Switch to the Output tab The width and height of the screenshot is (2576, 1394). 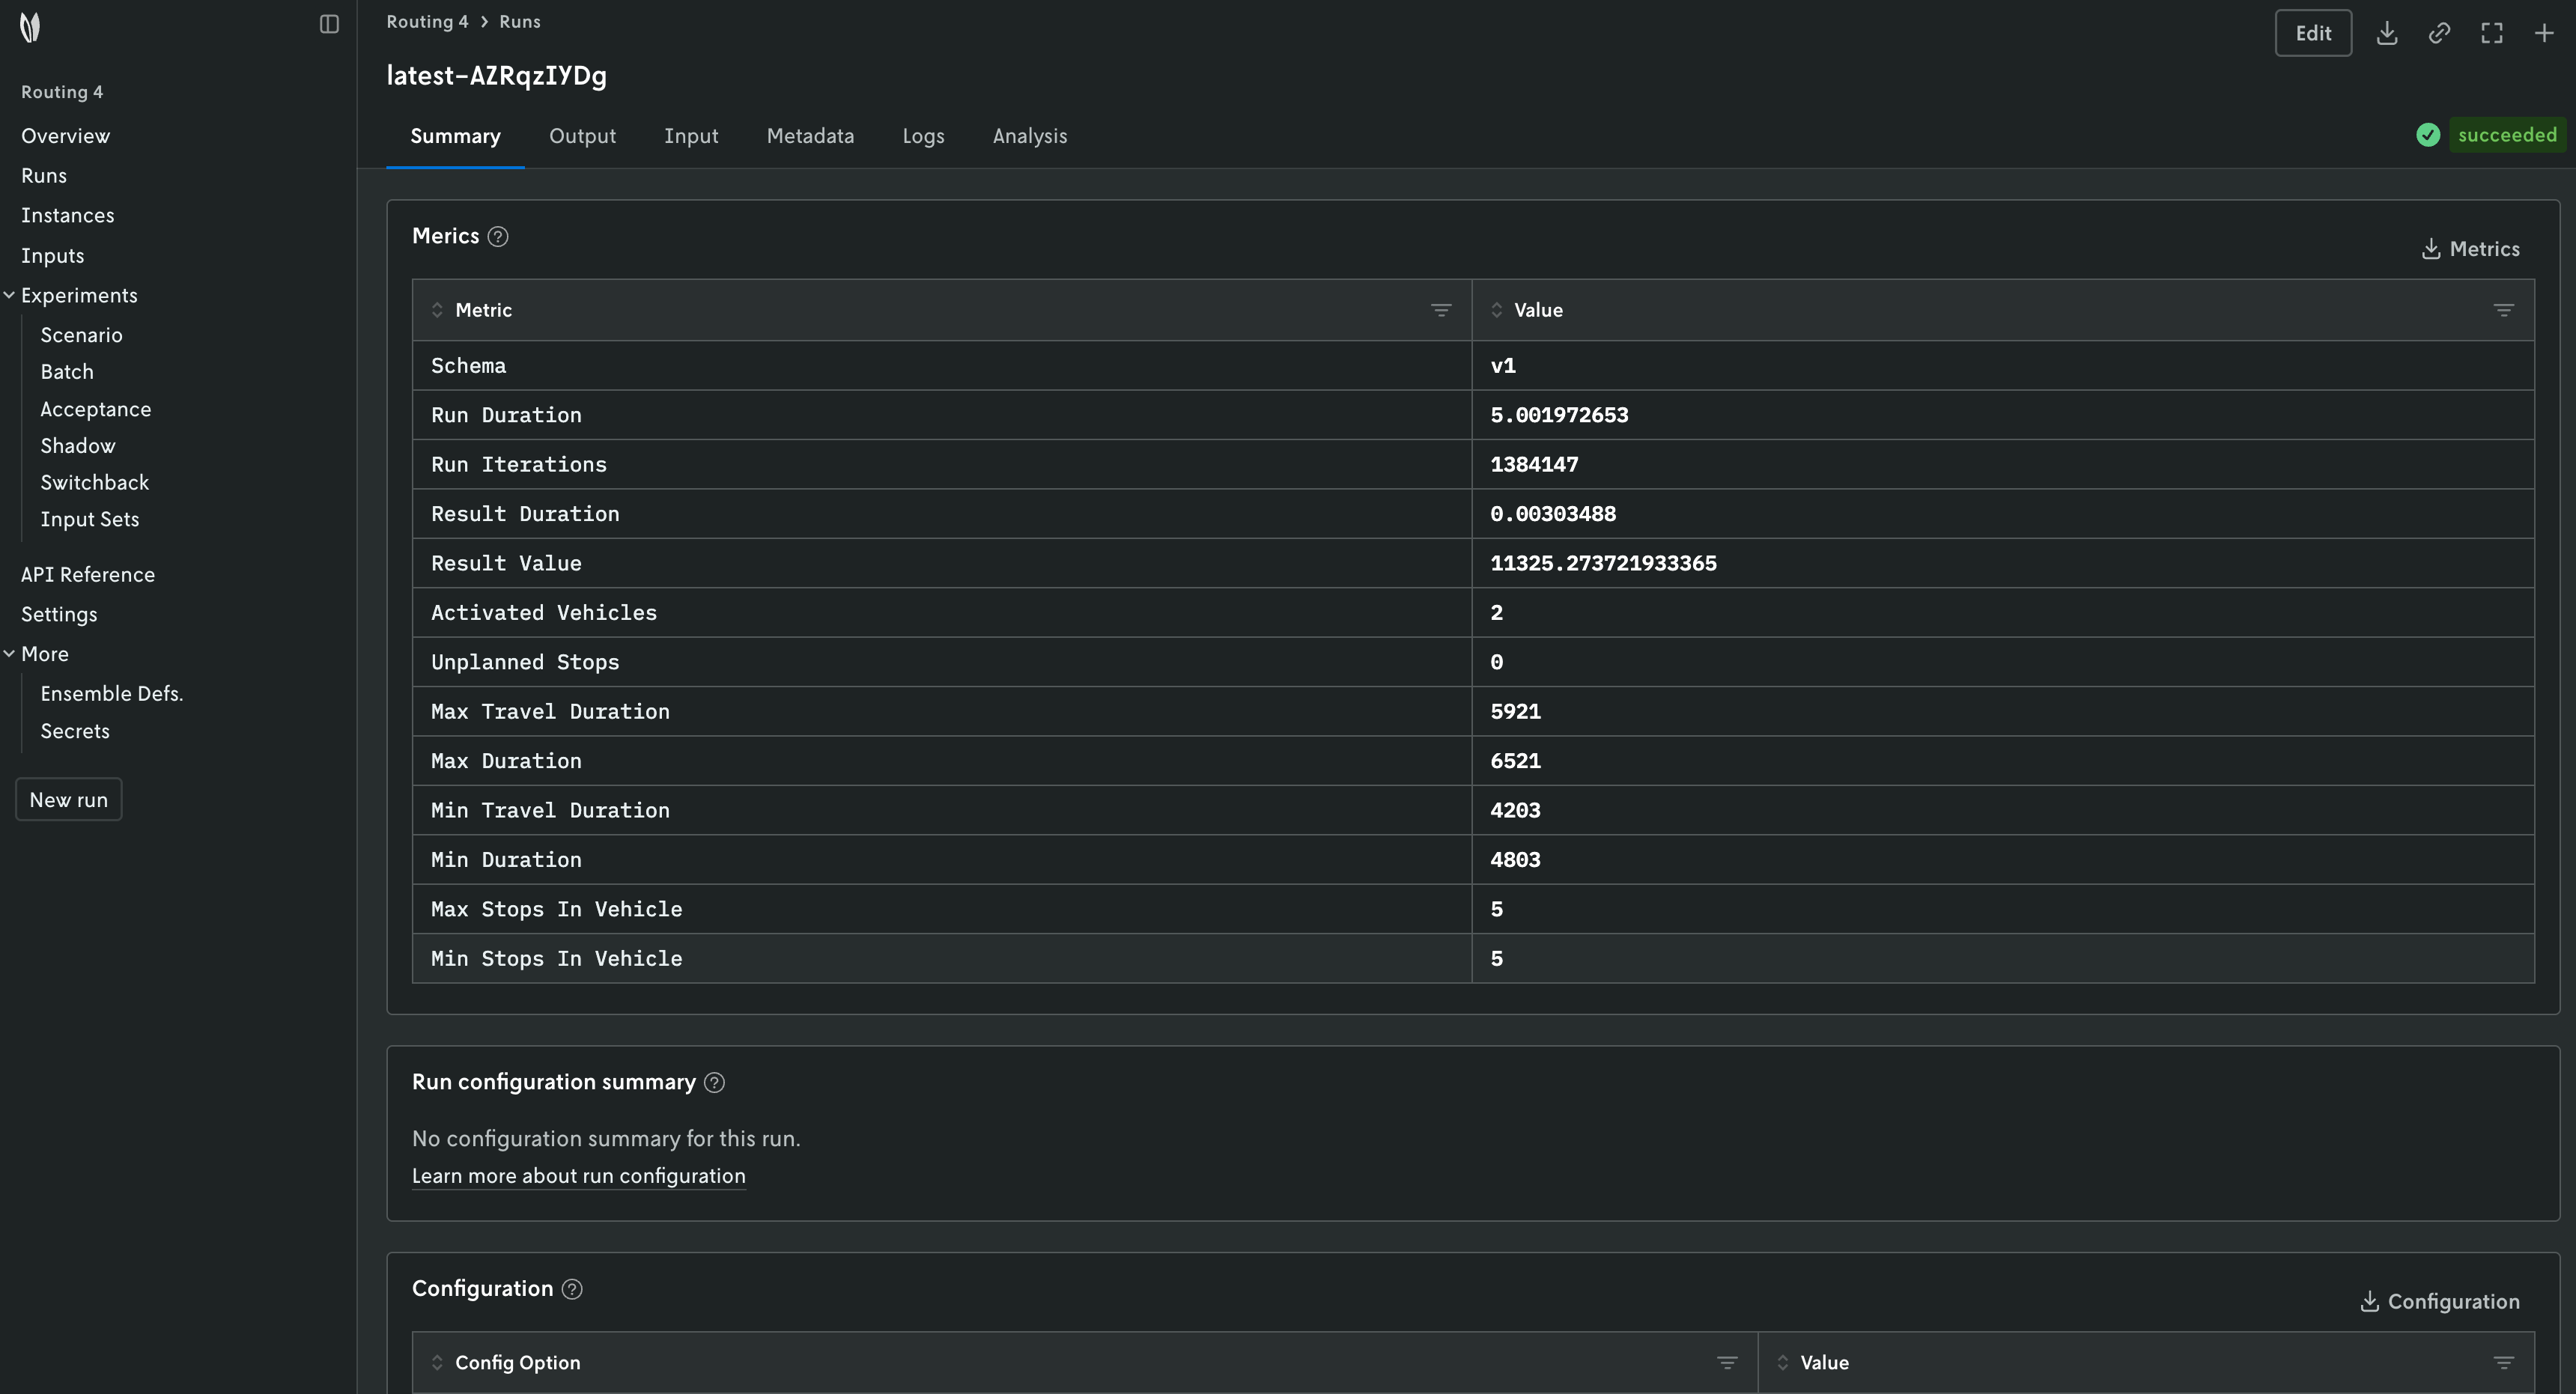point(582,136)
